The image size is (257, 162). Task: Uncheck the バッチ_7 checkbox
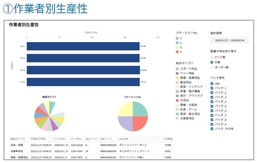212,115
